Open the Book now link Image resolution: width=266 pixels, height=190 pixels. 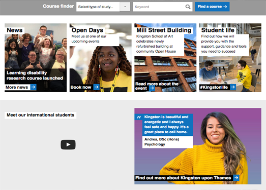[81, 87]
